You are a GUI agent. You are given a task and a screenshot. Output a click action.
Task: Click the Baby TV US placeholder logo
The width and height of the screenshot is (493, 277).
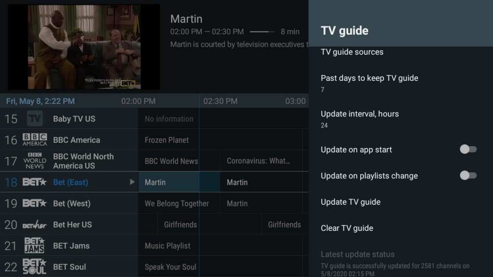[35, 118]
